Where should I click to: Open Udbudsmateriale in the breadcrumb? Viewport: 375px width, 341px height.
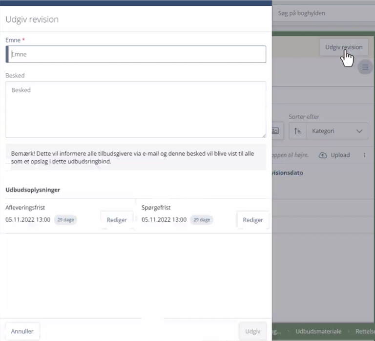[318, 331]
